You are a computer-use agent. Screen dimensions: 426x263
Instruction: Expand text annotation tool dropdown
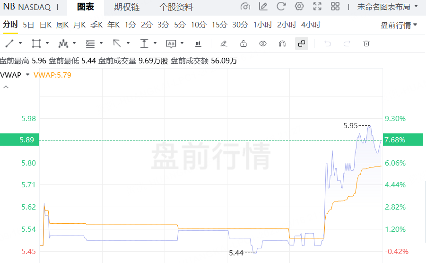(x=182, y=43)
